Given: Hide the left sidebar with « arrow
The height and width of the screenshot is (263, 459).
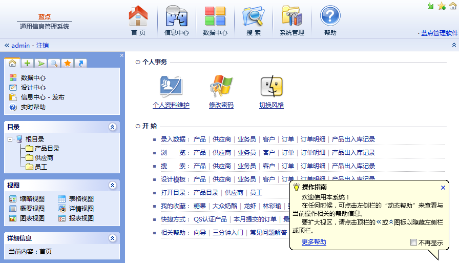Looking at the screenshot, I should pyautogui.click(x=7, y=46).
